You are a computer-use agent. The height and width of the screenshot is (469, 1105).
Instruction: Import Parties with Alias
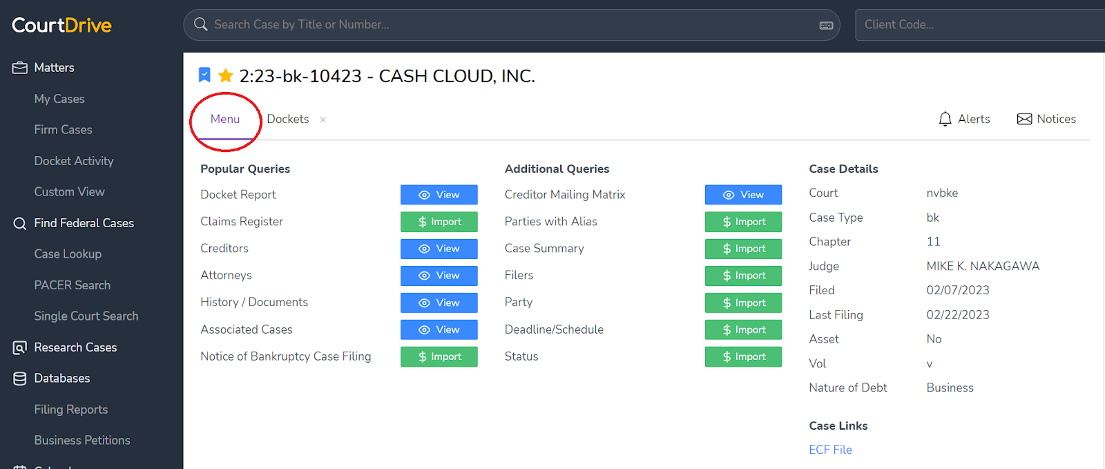743,222
